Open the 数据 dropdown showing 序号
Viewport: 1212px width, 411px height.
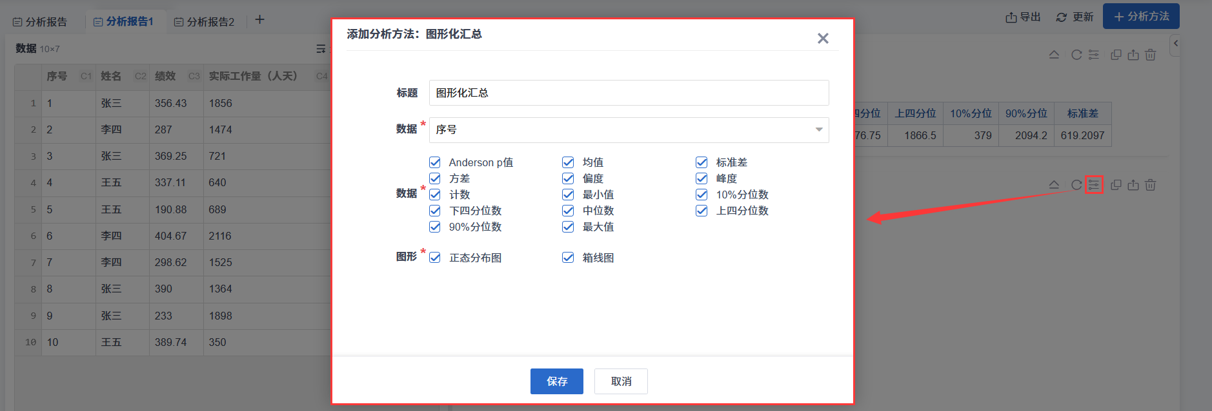pyautogui.click(x=629, y=129)
